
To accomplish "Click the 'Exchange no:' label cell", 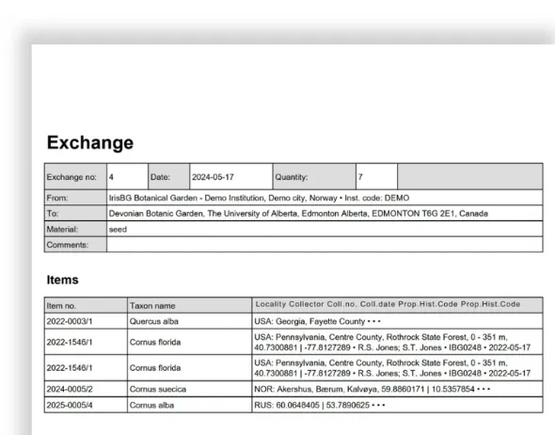I will coord(75,176).
